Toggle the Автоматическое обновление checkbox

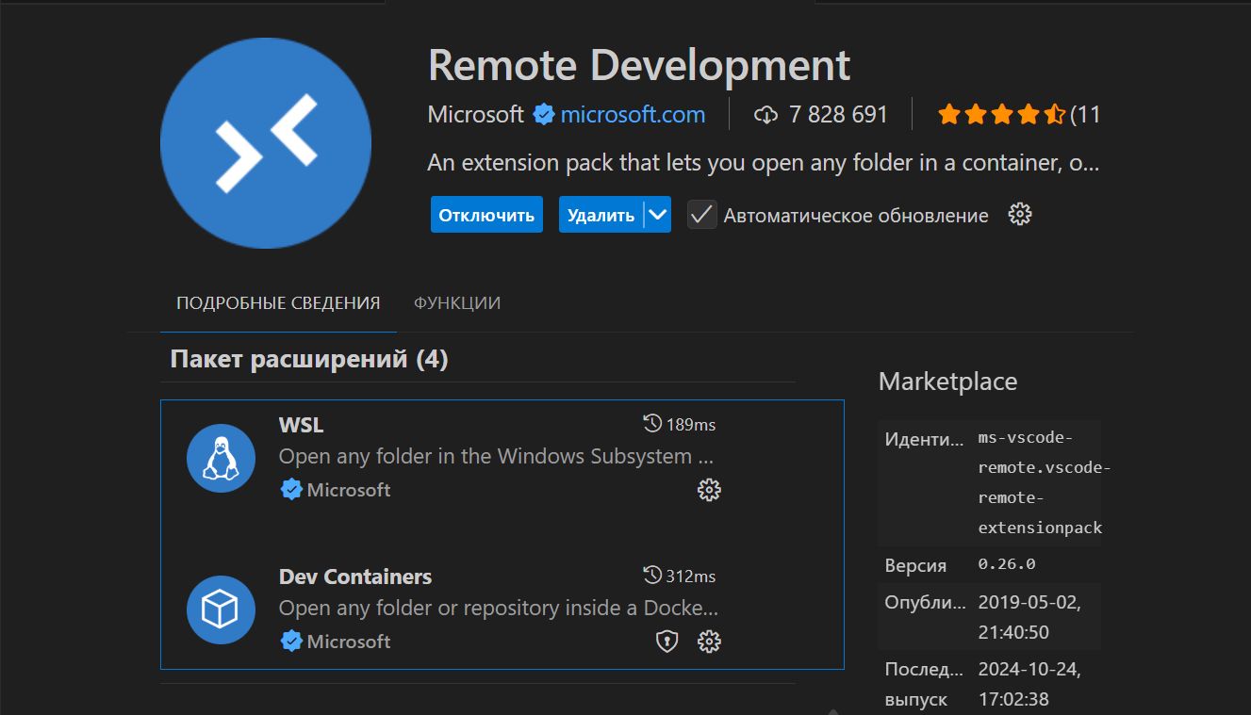[701, 215]
